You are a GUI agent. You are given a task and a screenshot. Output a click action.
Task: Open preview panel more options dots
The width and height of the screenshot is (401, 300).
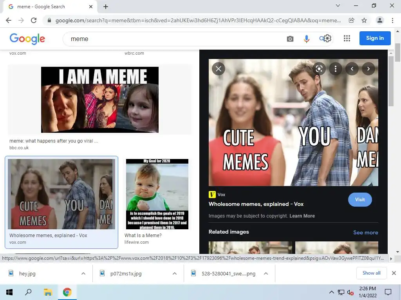336,69
